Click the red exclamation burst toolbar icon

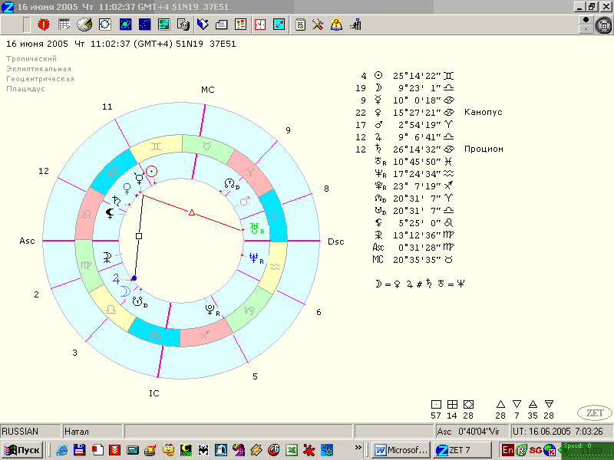pyautogui.click(x=44, y=25)
